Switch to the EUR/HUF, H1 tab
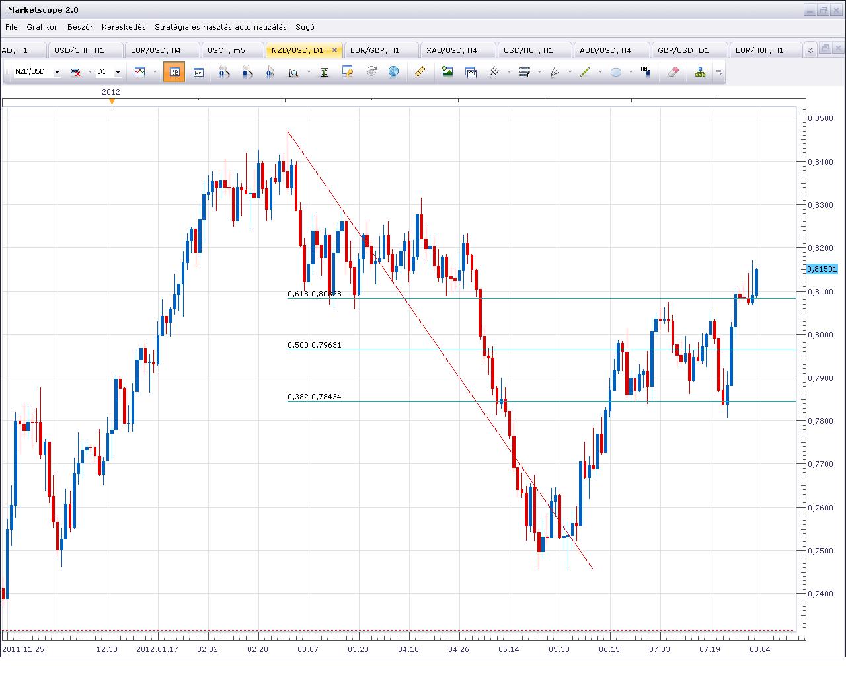 pyautogui.click(x=765, y=50)
